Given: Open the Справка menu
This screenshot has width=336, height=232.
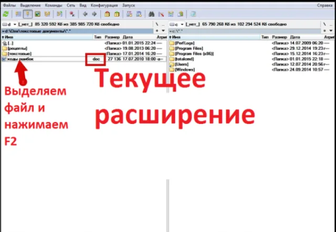Looking at the screenshot, I should 324,5.
